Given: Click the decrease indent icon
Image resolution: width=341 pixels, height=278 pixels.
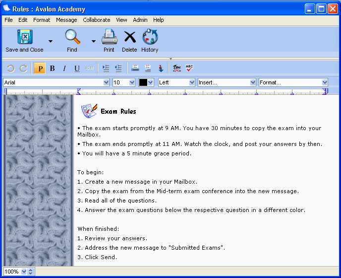Looking at the screenshot, I should (x=118, y=69).
